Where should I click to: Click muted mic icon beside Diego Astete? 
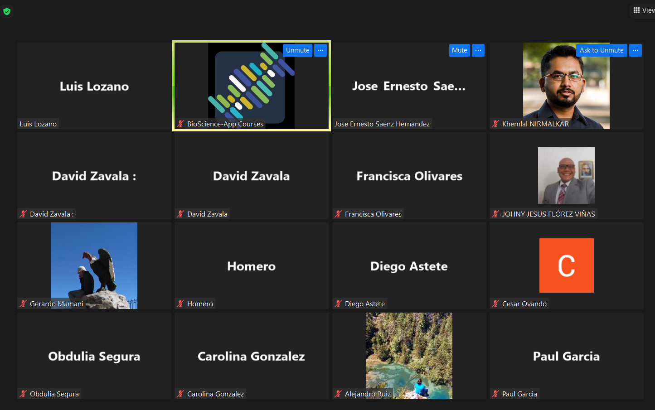tap(338, 304)
